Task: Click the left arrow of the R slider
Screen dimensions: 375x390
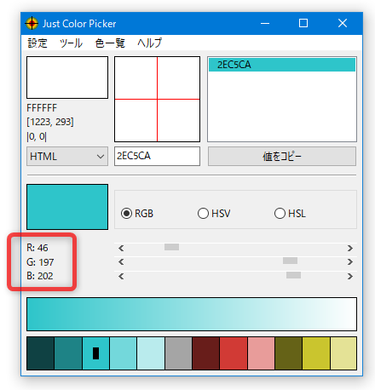Action: pos(121,249)
